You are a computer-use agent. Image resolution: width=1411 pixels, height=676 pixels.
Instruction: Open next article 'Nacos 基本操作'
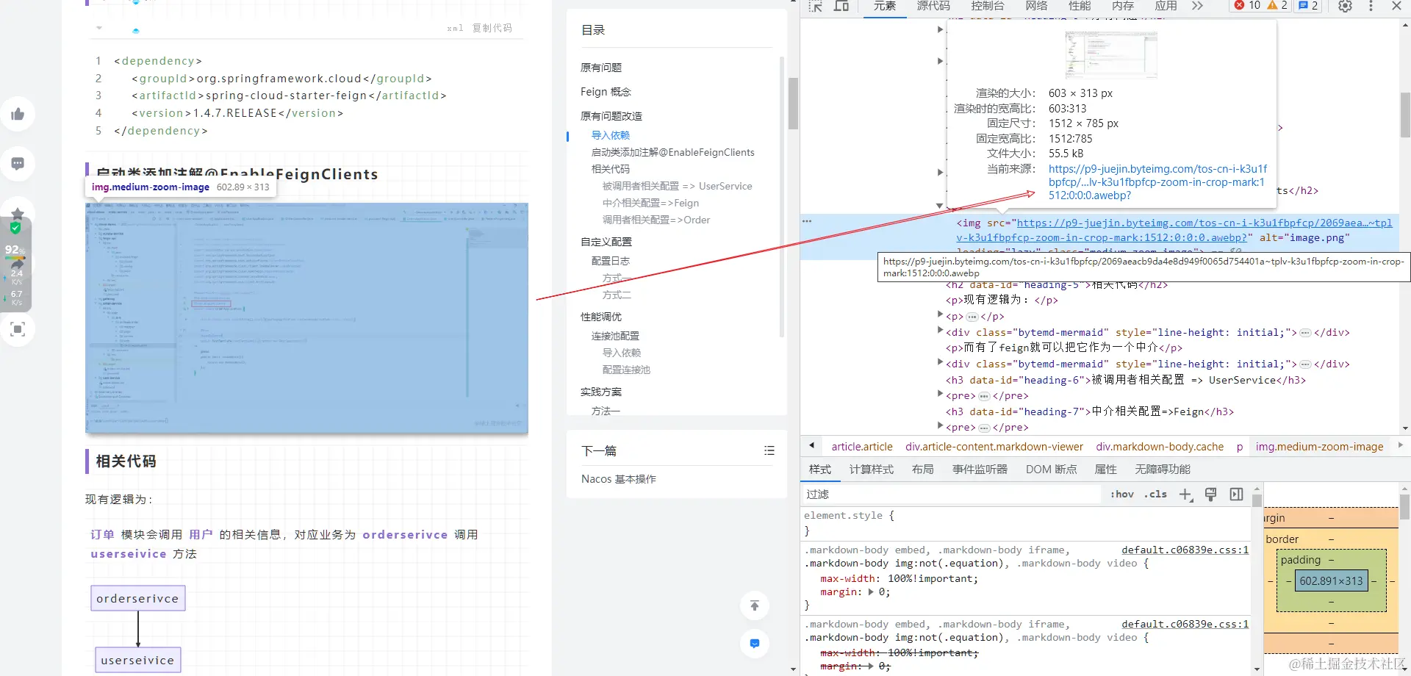pyautogui.click(x=619, y=479)
